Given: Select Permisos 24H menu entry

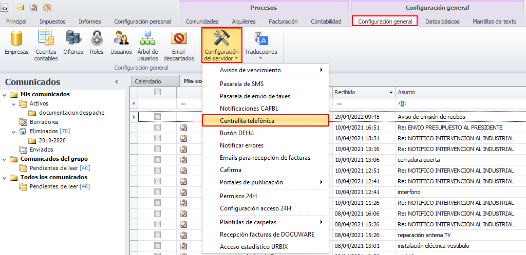Looking at the screenshot, I should click(x=265, y=196).
